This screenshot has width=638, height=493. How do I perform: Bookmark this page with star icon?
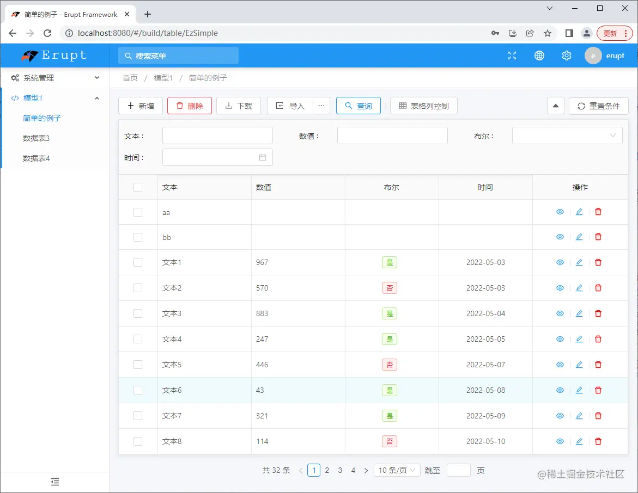click(x=547, y=33)
